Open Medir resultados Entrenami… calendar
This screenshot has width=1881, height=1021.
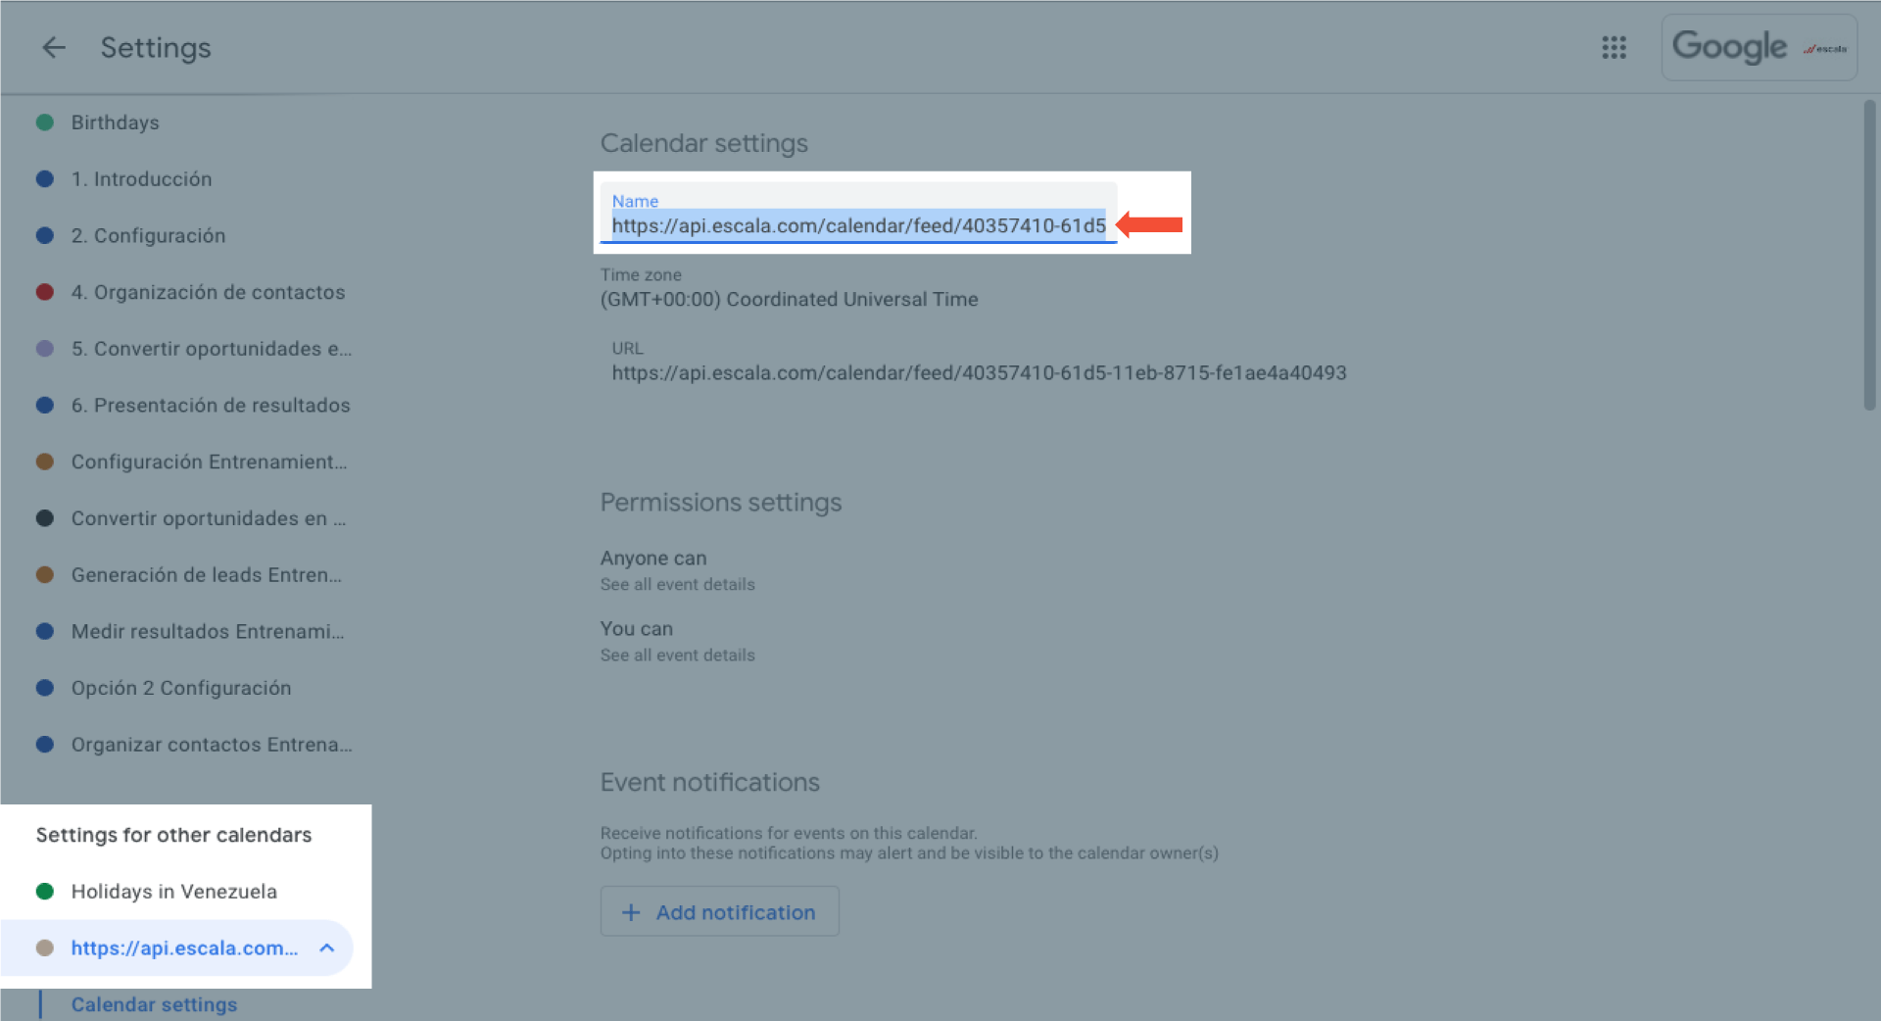207,632
